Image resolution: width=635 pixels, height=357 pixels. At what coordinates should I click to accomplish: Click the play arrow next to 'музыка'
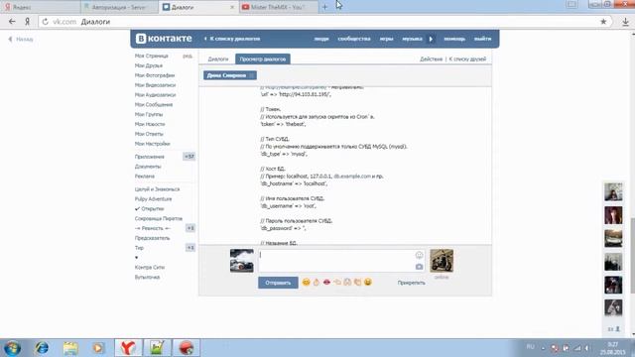coord(431,39)
